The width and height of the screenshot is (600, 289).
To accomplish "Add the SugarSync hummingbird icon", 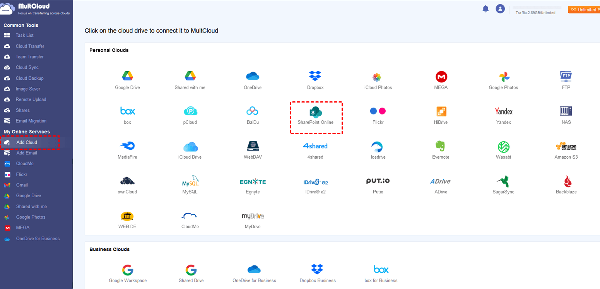I will pos(503,181).
